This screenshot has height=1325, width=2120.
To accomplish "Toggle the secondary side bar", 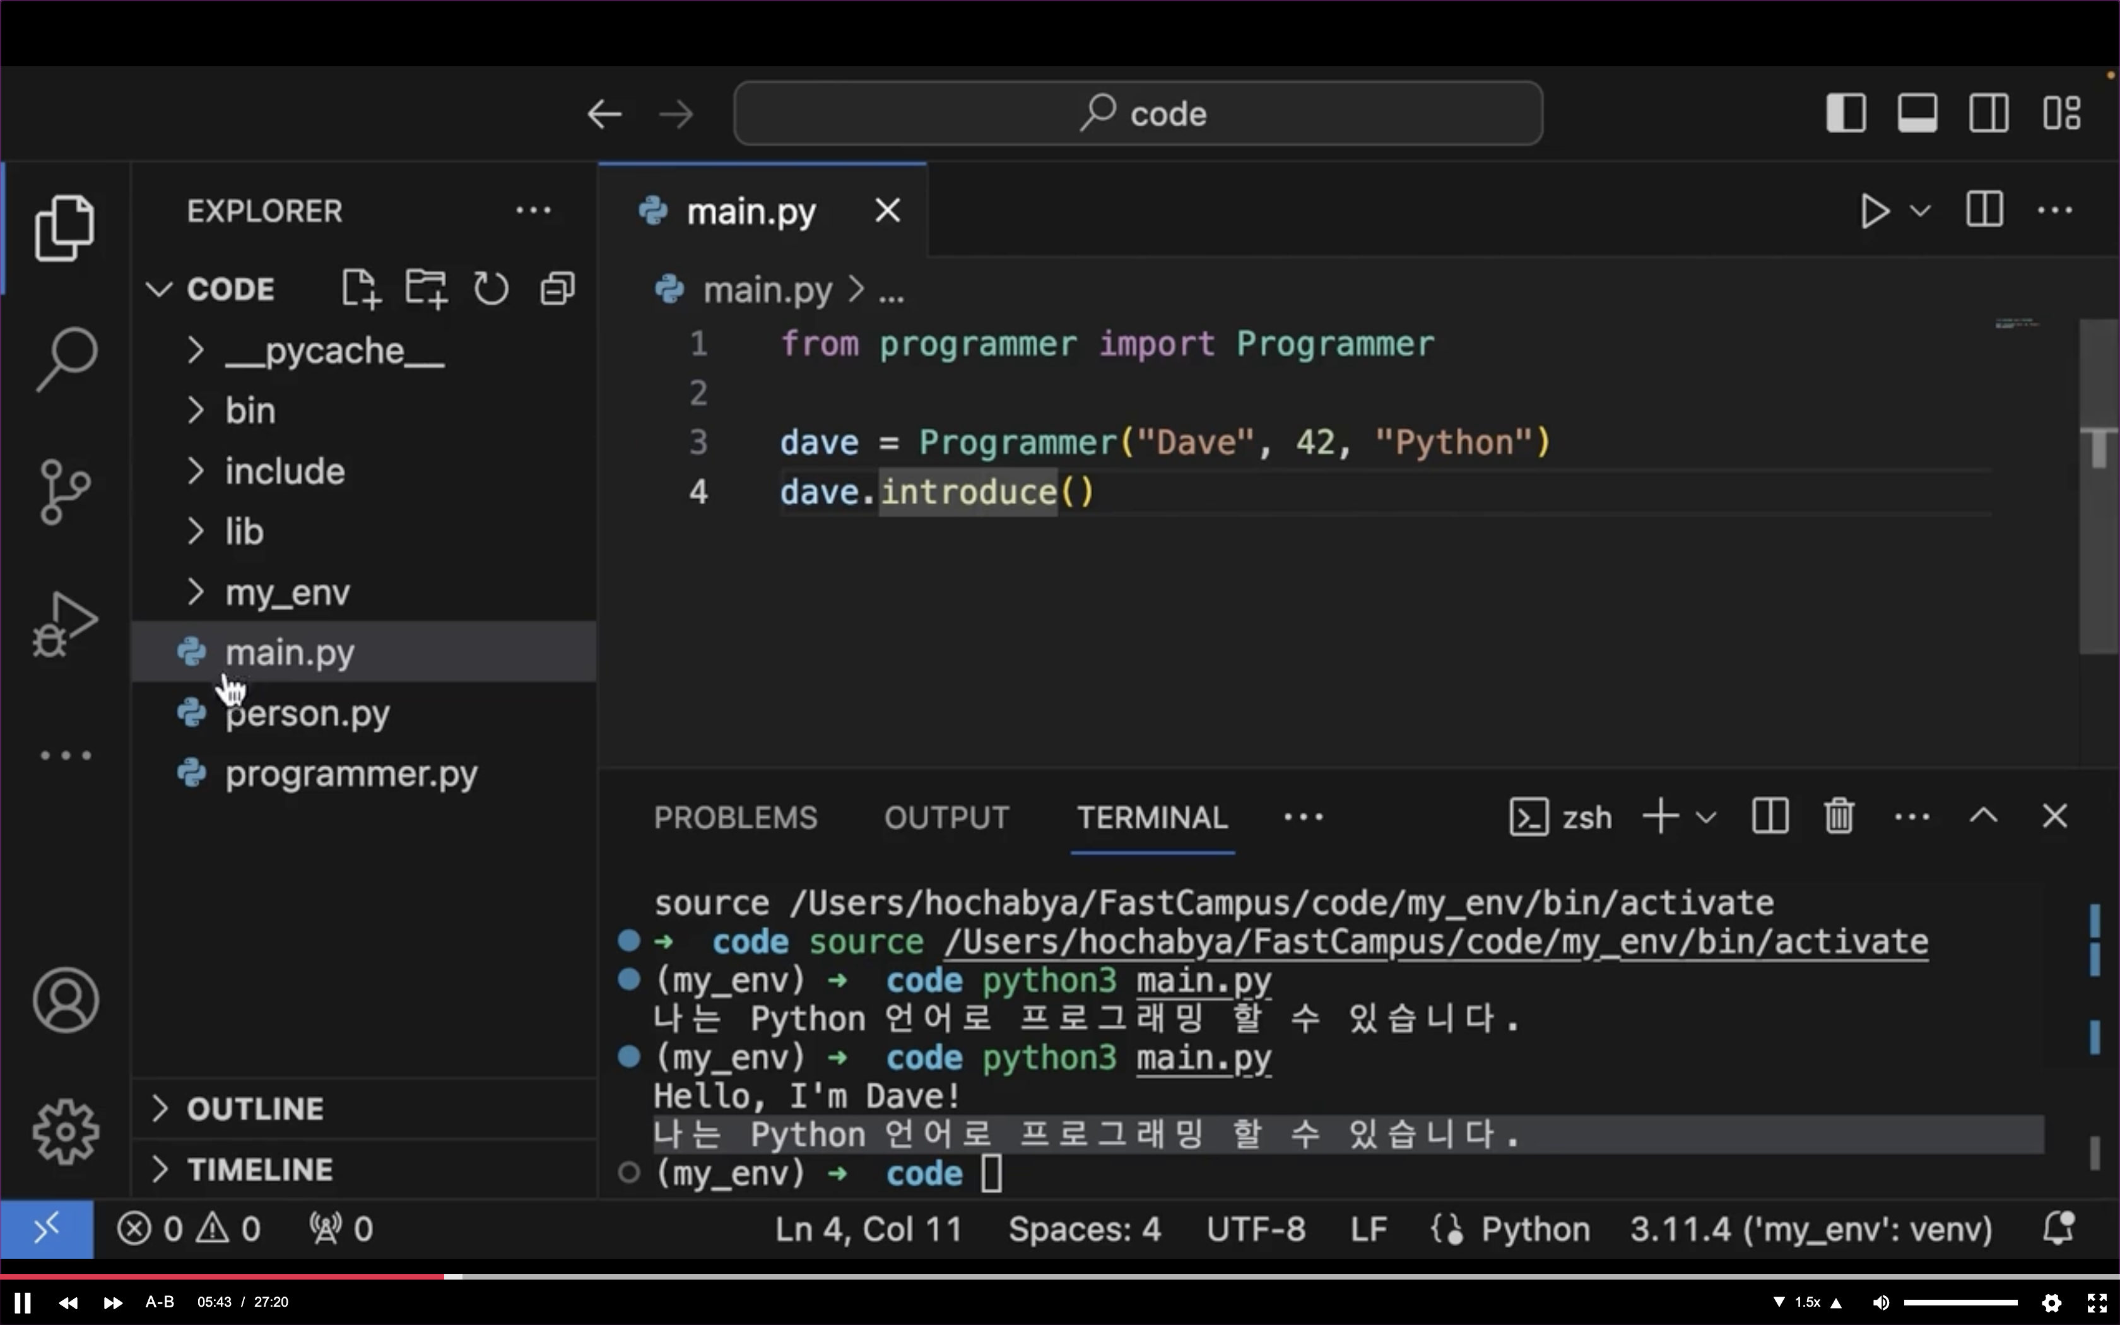I will pyautogui.click(x=1989, y=113).
